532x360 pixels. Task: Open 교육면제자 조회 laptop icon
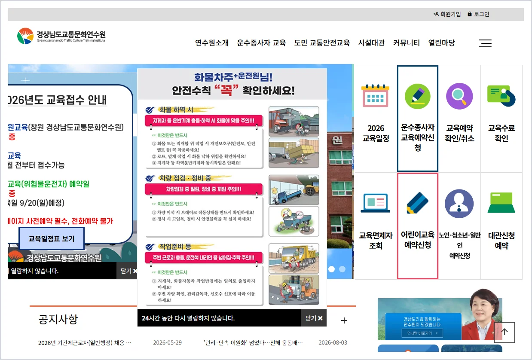tap(375, 203)
